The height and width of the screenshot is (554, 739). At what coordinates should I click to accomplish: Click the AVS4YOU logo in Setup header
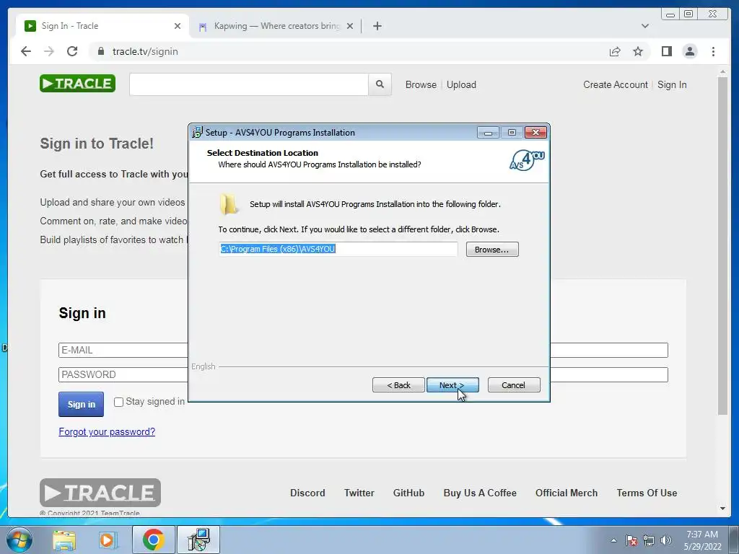(x=527, y=159)
